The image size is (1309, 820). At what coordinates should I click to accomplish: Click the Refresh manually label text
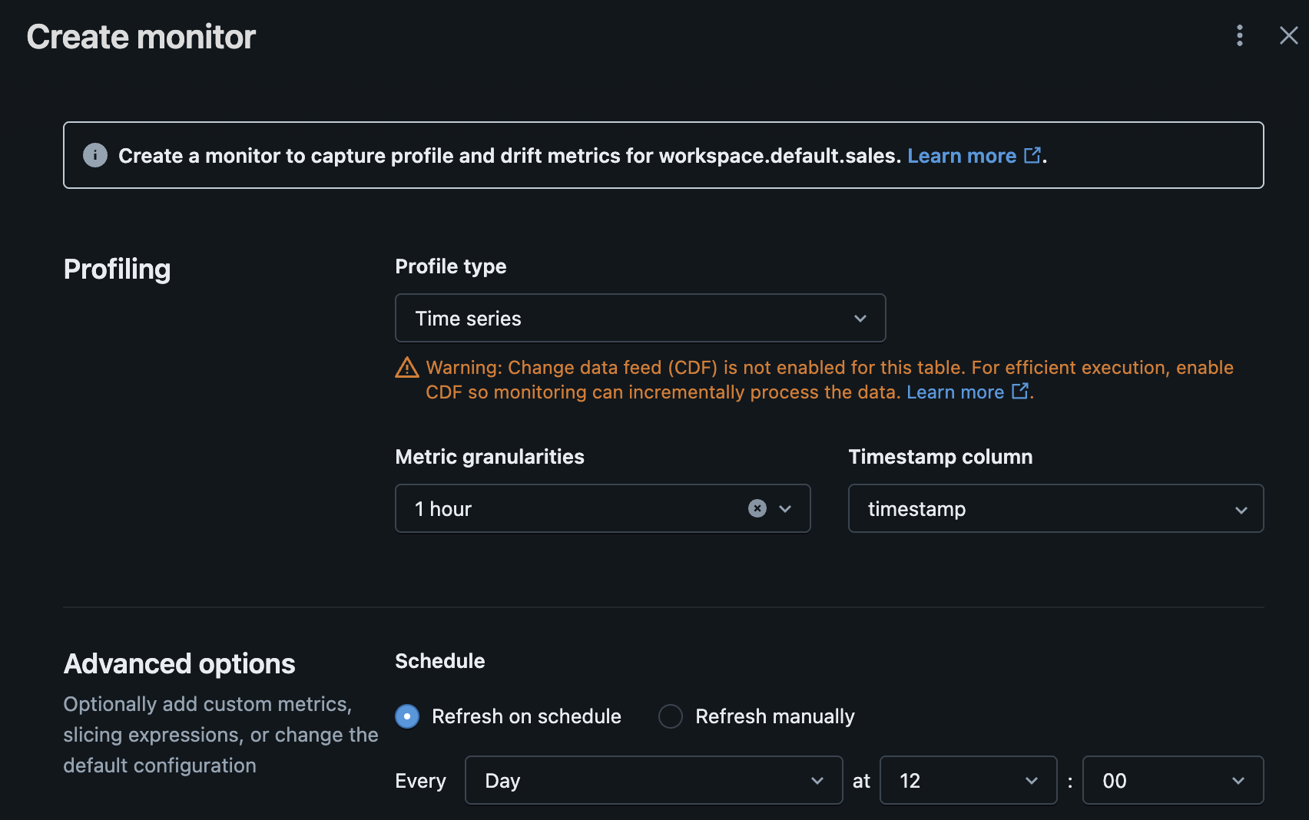[x=774, y=716]
